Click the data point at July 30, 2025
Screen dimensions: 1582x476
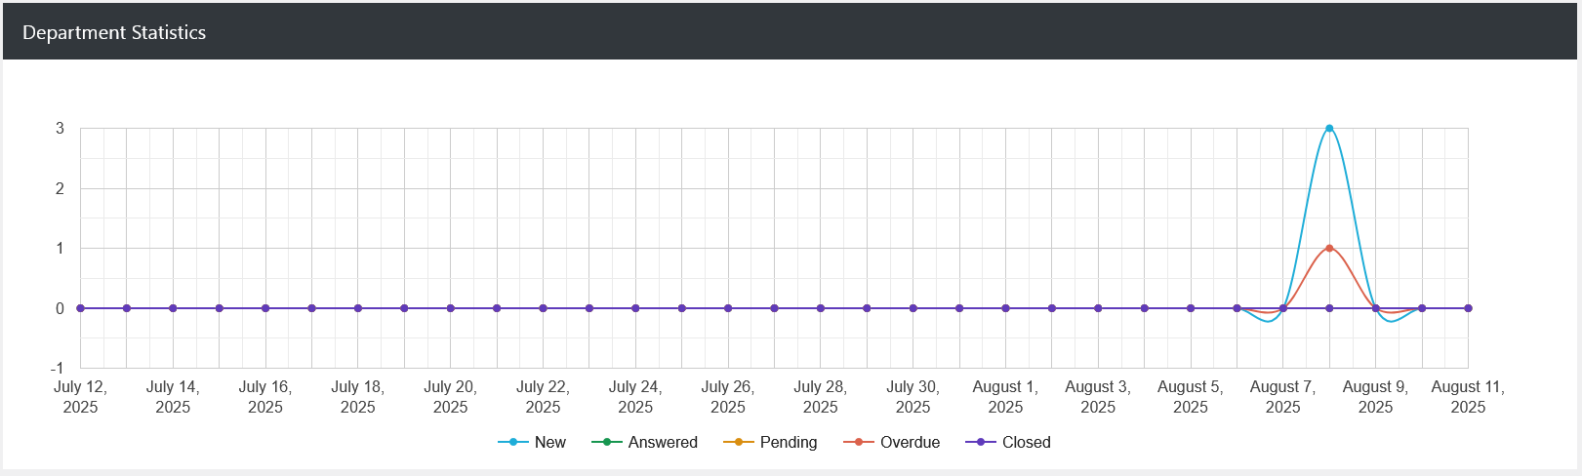point(913,308)
